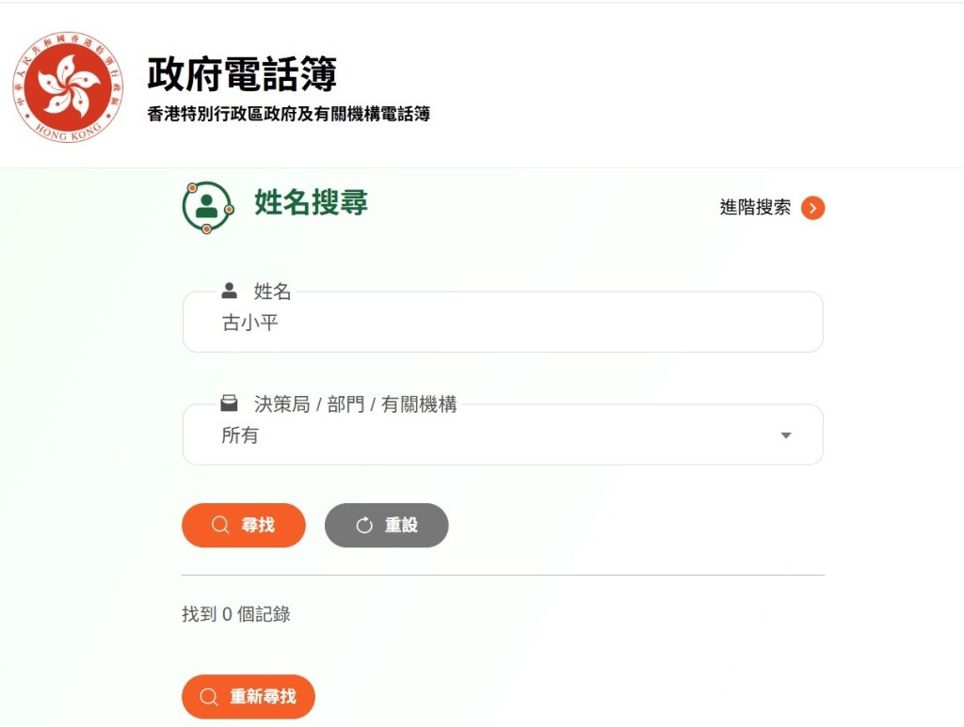Click the magnifier icon in the 重新尋找 button
The image size is (964, 727).
click(209, 697)
